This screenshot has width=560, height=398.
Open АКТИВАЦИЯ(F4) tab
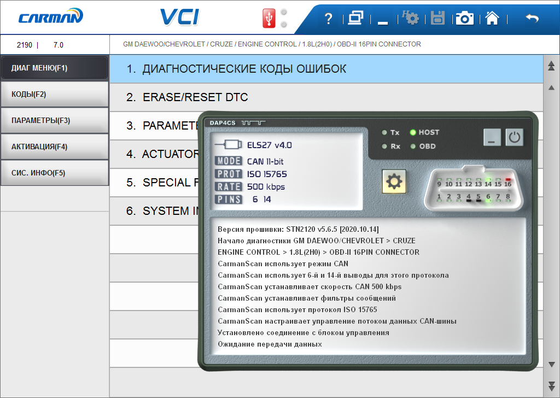(55, 147)
